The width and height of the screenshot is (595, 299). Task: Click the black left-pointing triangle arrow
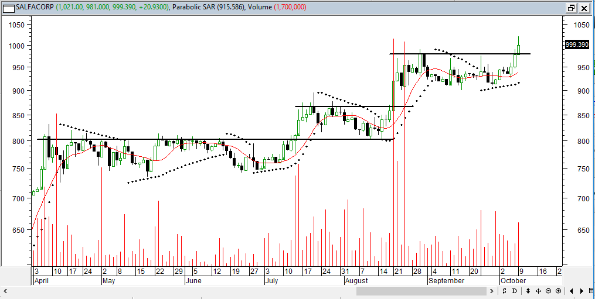[572, 291]
